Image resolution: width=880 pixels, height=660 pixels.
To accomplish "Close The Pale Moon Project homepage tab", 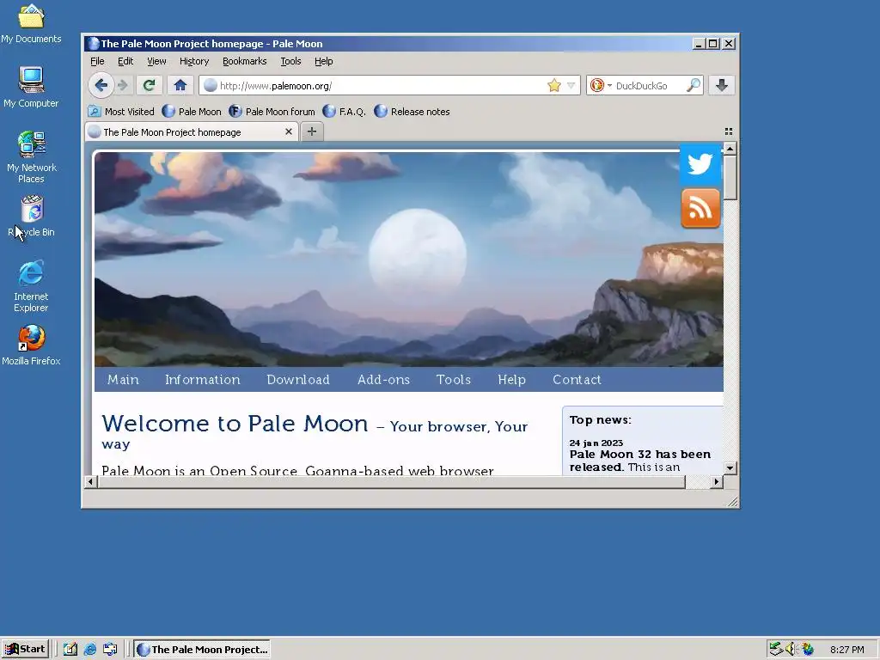I will (289, 131).
